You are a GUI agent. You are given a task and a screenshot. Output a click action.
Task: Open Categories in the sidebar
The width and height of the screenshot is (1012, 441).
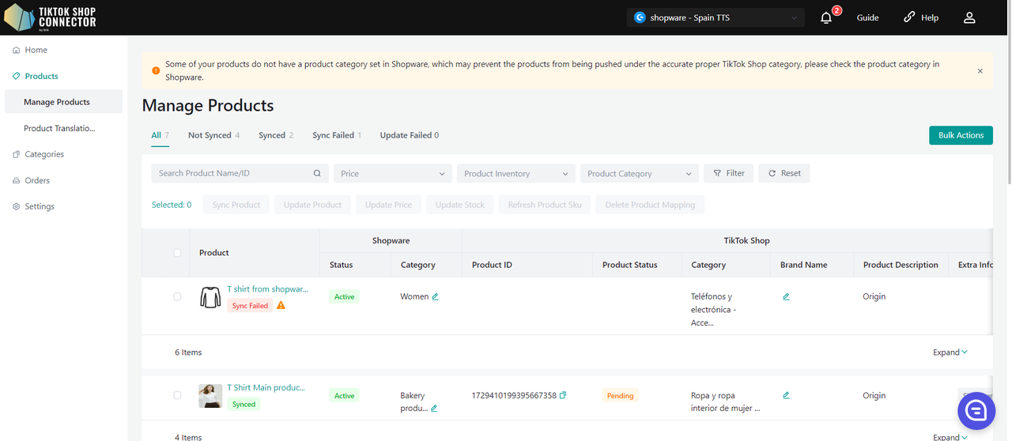pos(43,154)
